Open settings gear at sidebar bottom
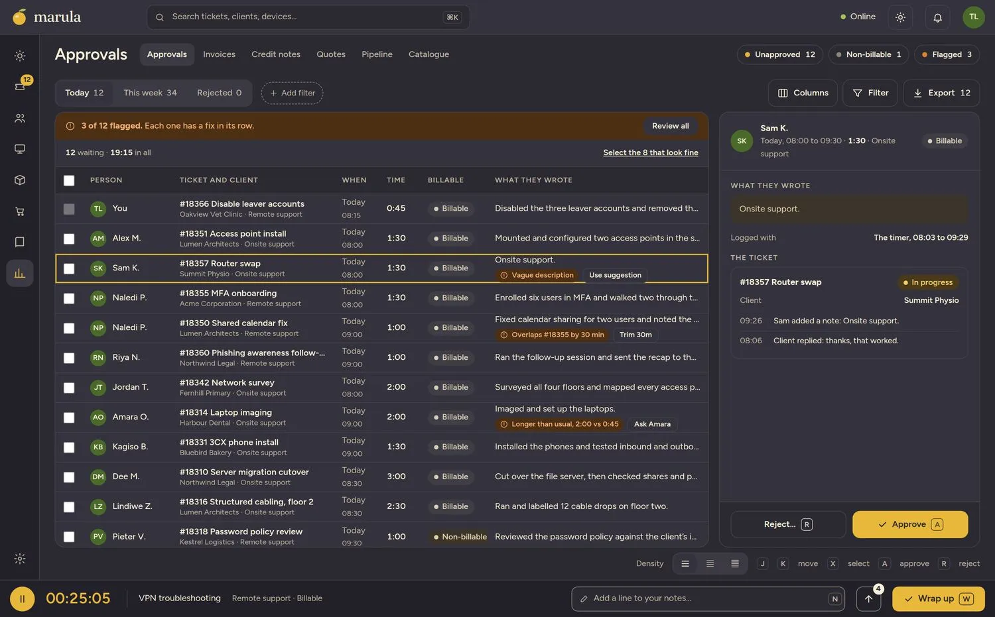The height and width of the screenshot is (617, 995). 20,559
